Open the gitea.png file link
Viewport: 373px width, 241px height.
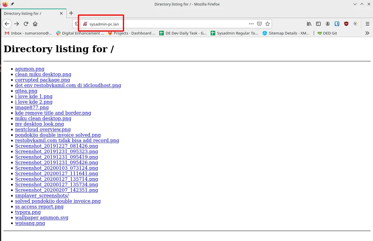tap(26, 91)
